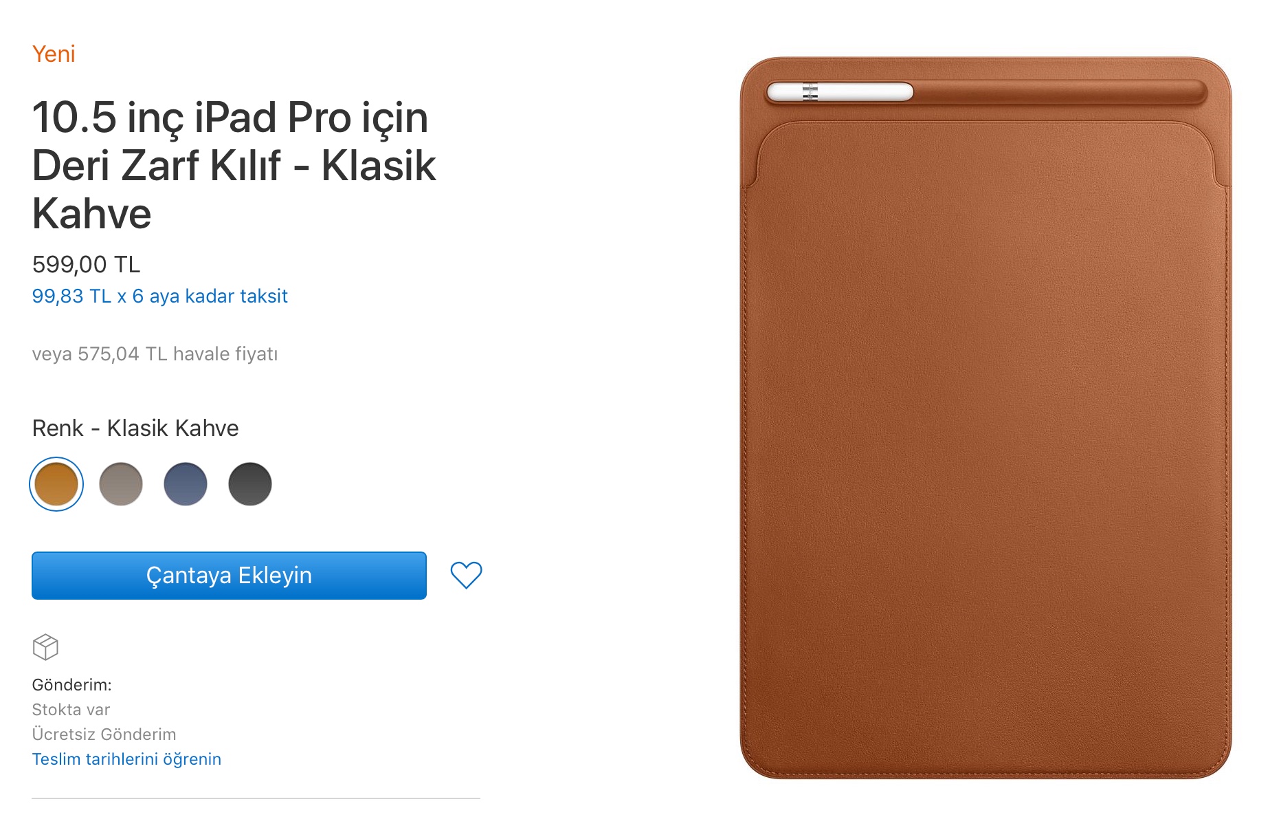
Task: Click the Stokta var status text
Action: tap(71, 710)
